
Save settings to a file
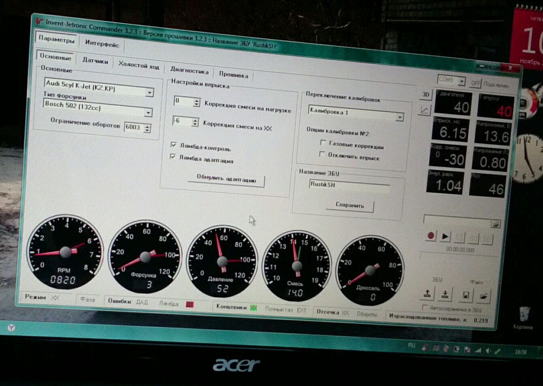pyautogui.click(x=465, y=295)
